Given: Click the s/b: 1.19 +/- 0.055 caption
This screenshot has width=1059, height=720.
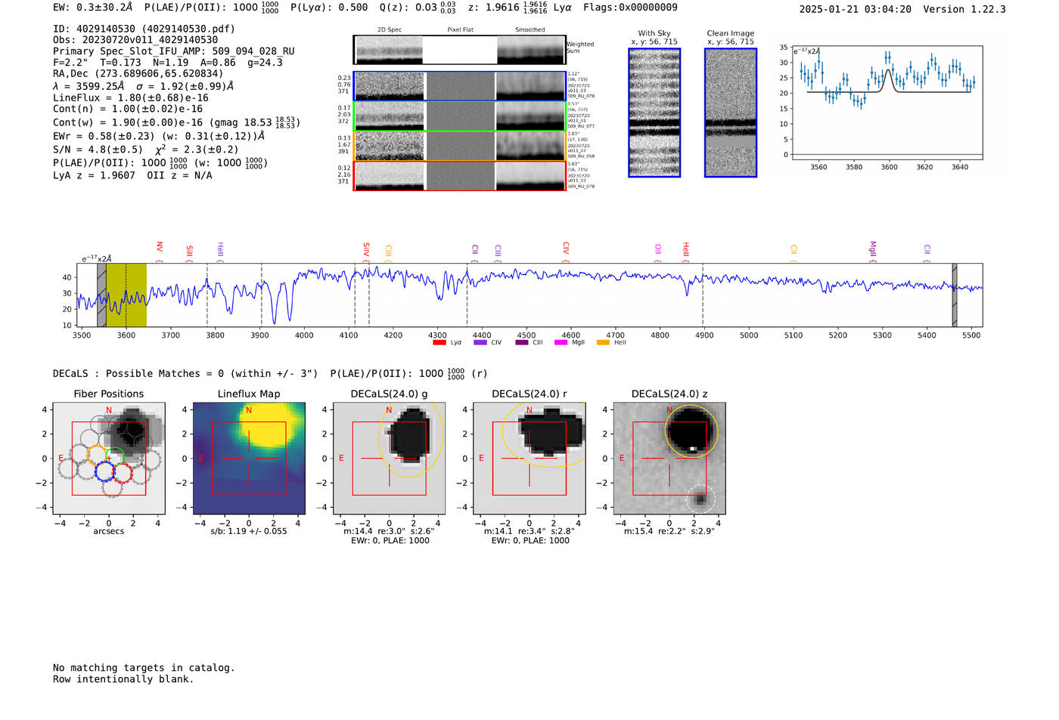Looking at the screenshot, I should (249, 531).
